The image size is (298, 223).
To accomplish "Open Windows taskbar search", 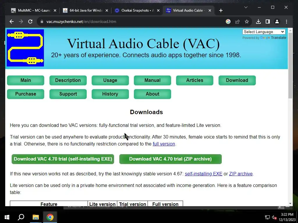I will click(21, 217).
